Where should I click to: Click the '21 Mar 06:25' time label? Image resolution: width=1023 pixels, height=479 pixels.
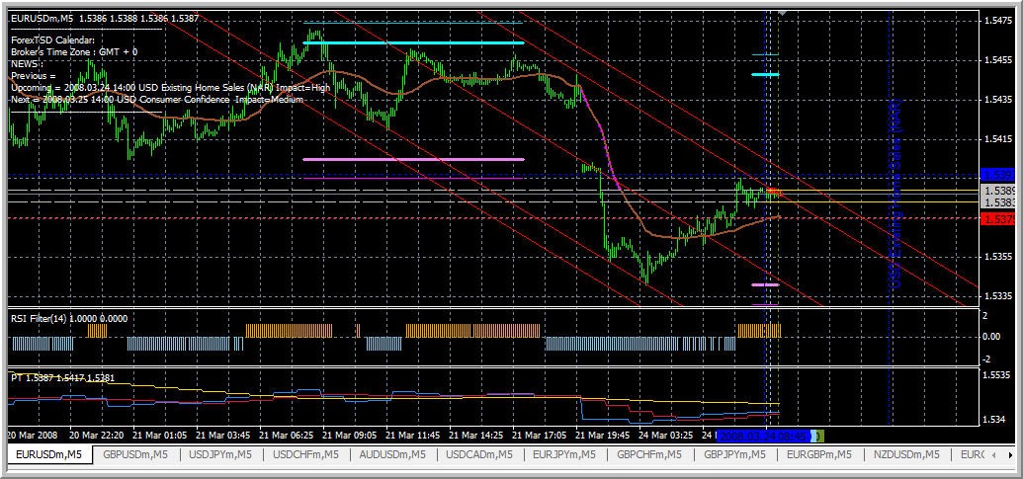(x=286, y=435)
